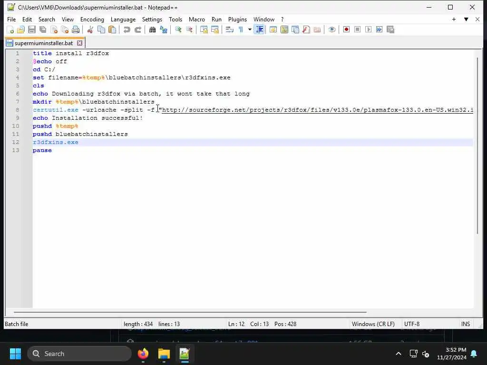Play back the recorded macro
Image resolution: width=487 pixels, height=365 pixels.
(x=369, y=30)
